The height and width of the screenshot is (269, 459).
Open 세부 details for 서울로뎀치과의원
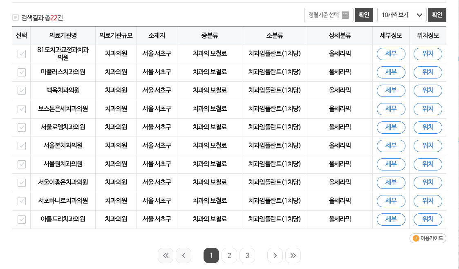(x=391, y=127)
